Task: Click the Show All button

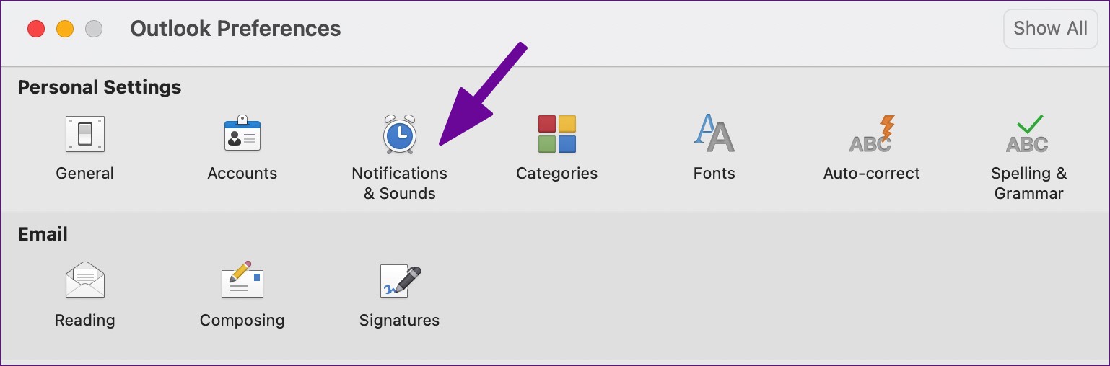Action: 1050,29
